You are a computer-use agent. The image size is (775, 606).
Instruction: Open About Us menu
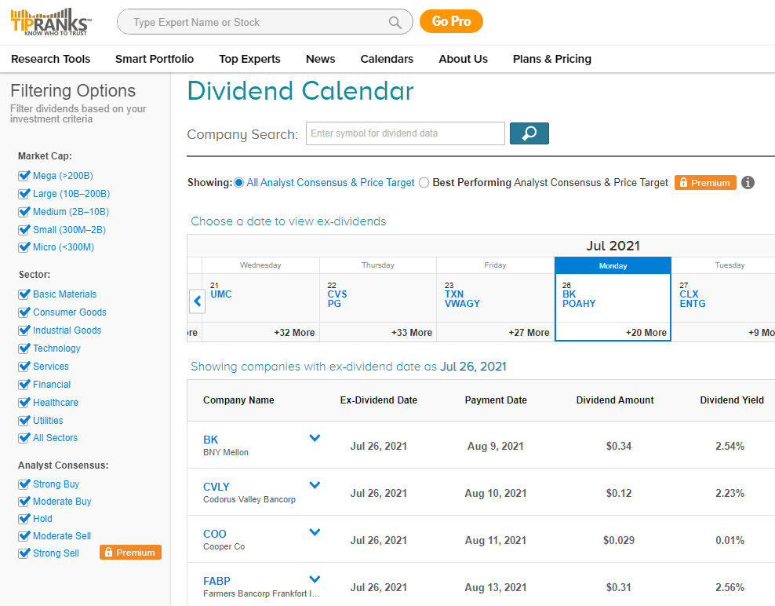point(463,59)
